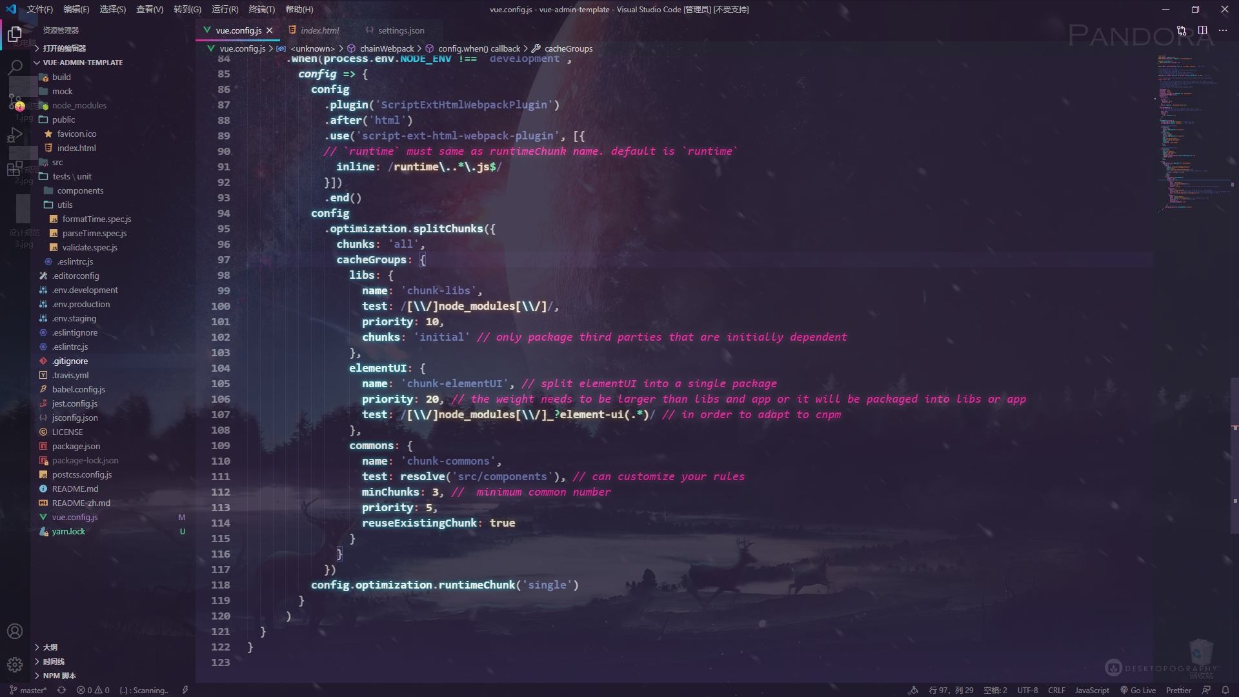
Task: Click the Accounts icon in activity bar
Action: point(15,631)
